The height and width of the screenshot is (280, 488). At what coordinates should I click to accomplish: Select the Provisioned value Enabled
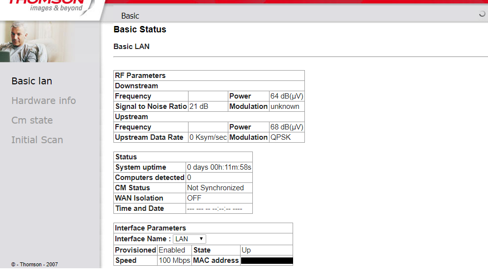(x=172, y=250)
